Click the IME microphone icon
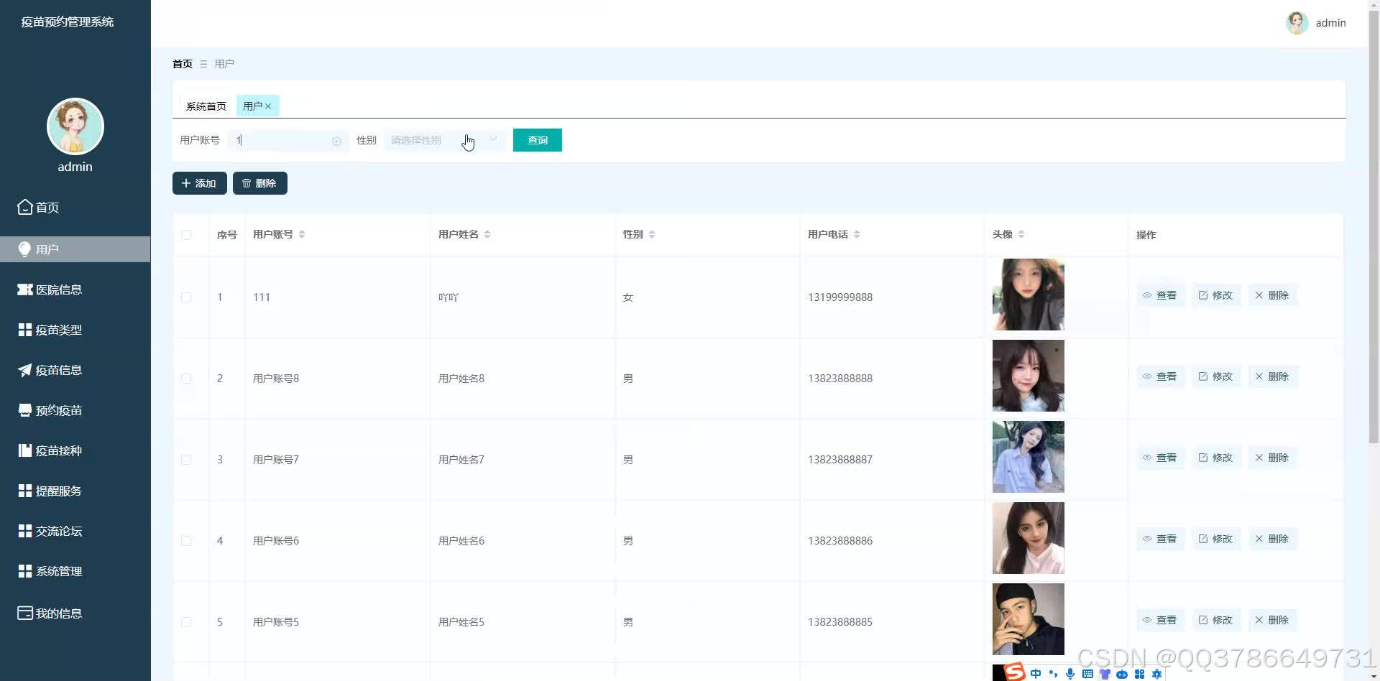 (x=1070, y=674)
